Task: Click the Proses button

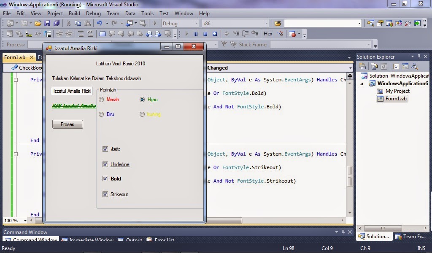Action: (x=67, y=124)
